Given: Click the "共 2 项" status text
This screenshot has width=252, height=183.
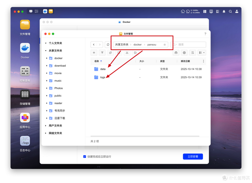Looking at the screenshot, I should [x=94, y=141].
